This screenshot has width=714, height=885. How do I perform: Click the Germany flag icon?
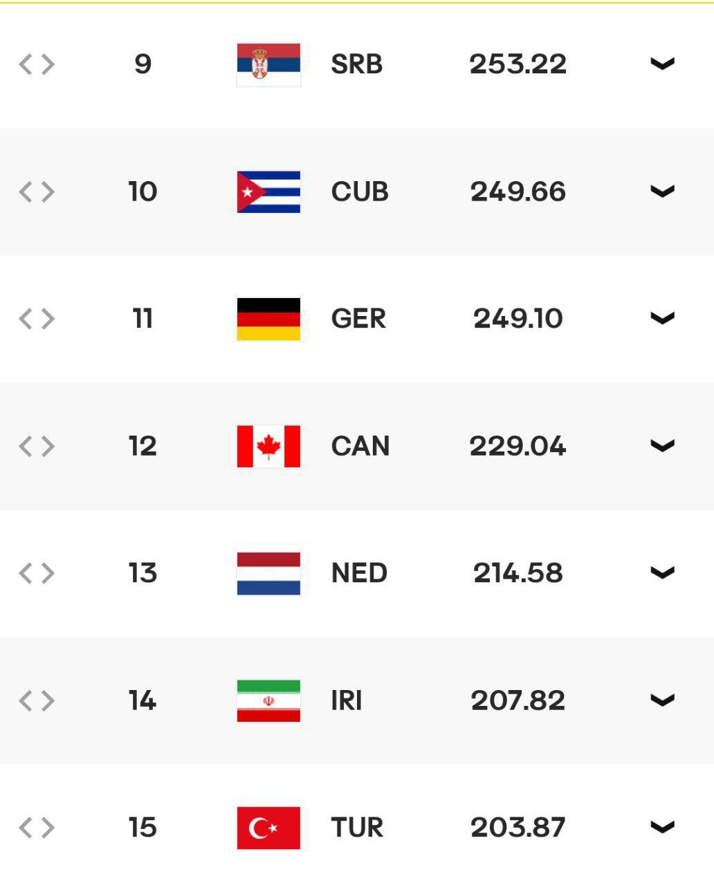click(268, 319)
